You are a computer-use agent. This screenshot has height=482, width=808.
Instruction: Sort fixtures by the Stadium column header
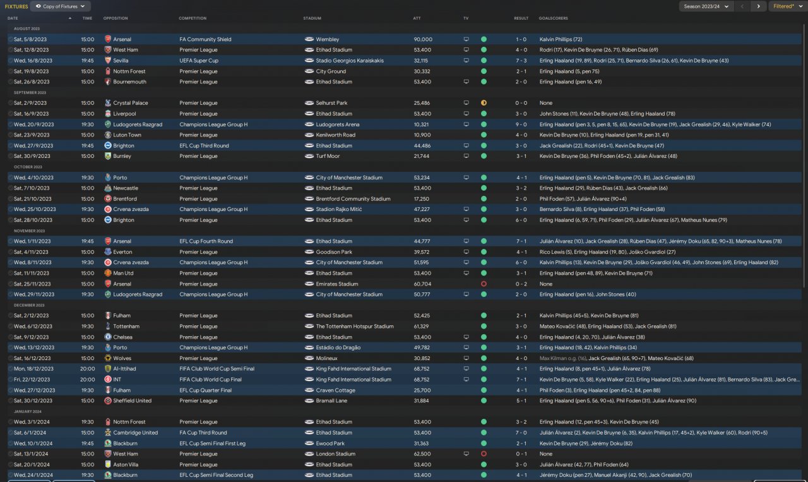(312, 18)
